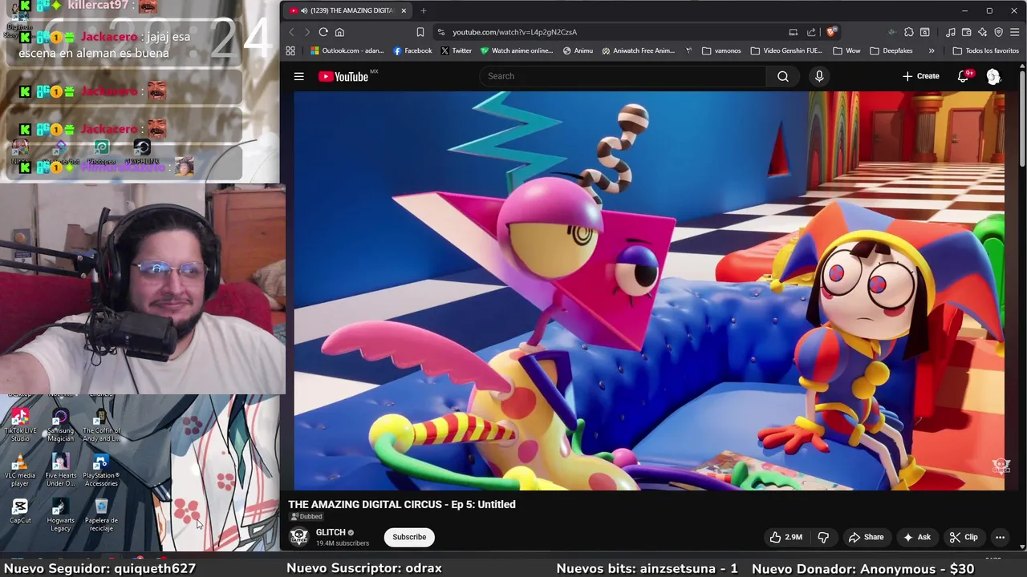
Task: Go back with browser back arrow
Action: pos(291,32)
